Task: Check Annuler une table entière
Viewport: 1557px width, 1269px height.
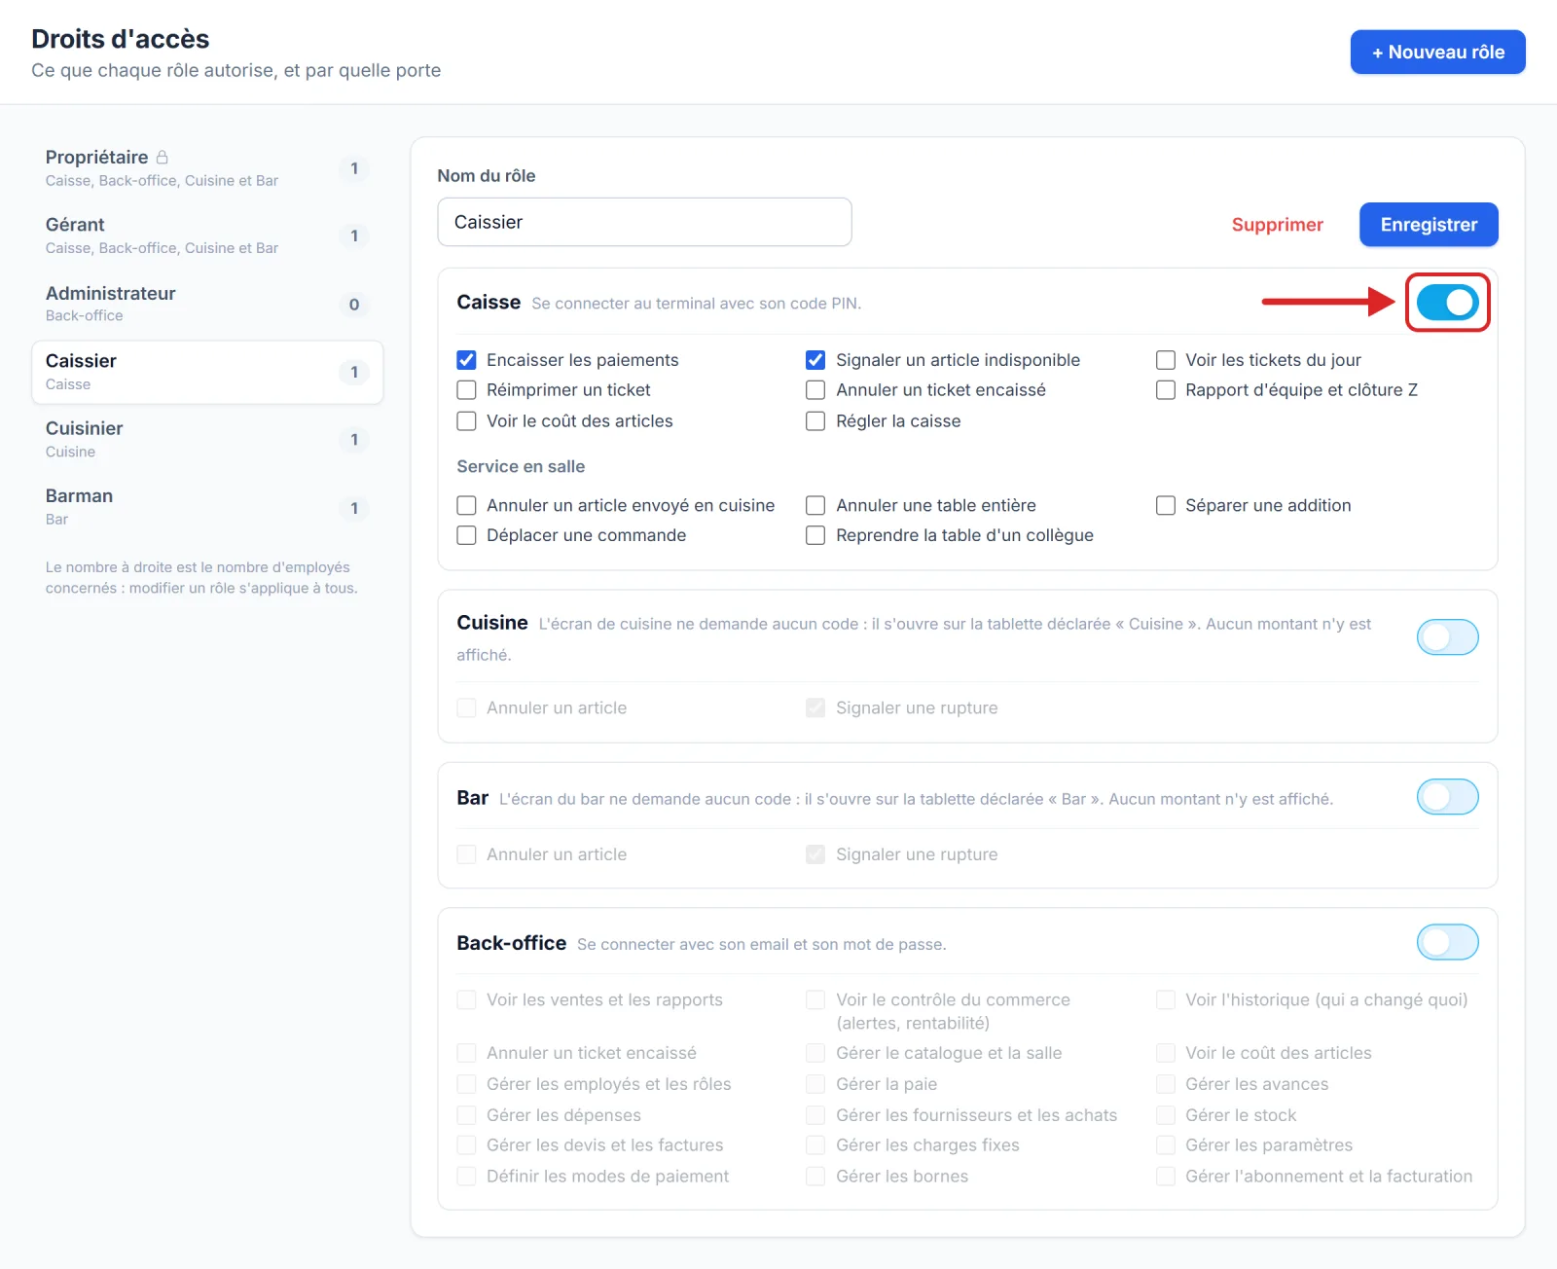Action: pyautogui.click(x=815, y=505)
